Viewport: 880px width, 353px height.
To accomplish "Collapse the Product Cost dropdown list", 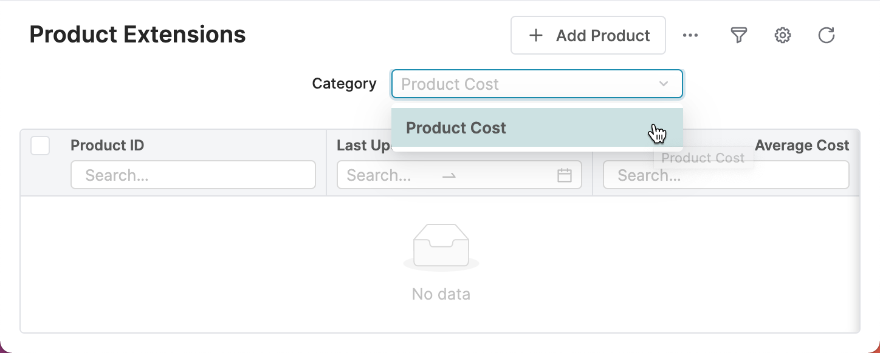I will click(x=663, y=84).
